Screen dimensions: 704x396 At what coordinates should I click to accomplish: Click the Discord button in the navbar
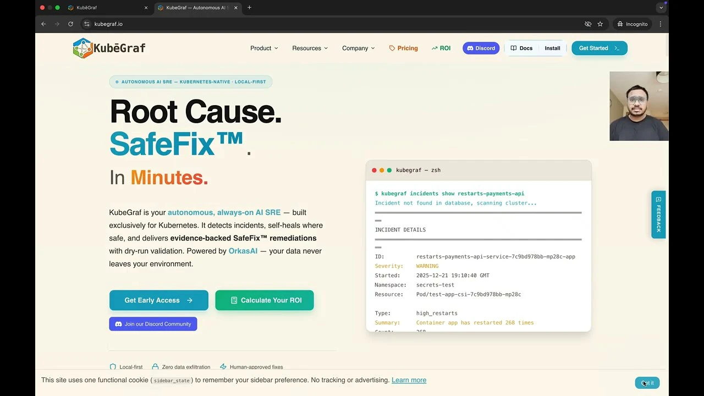point(481,48)
